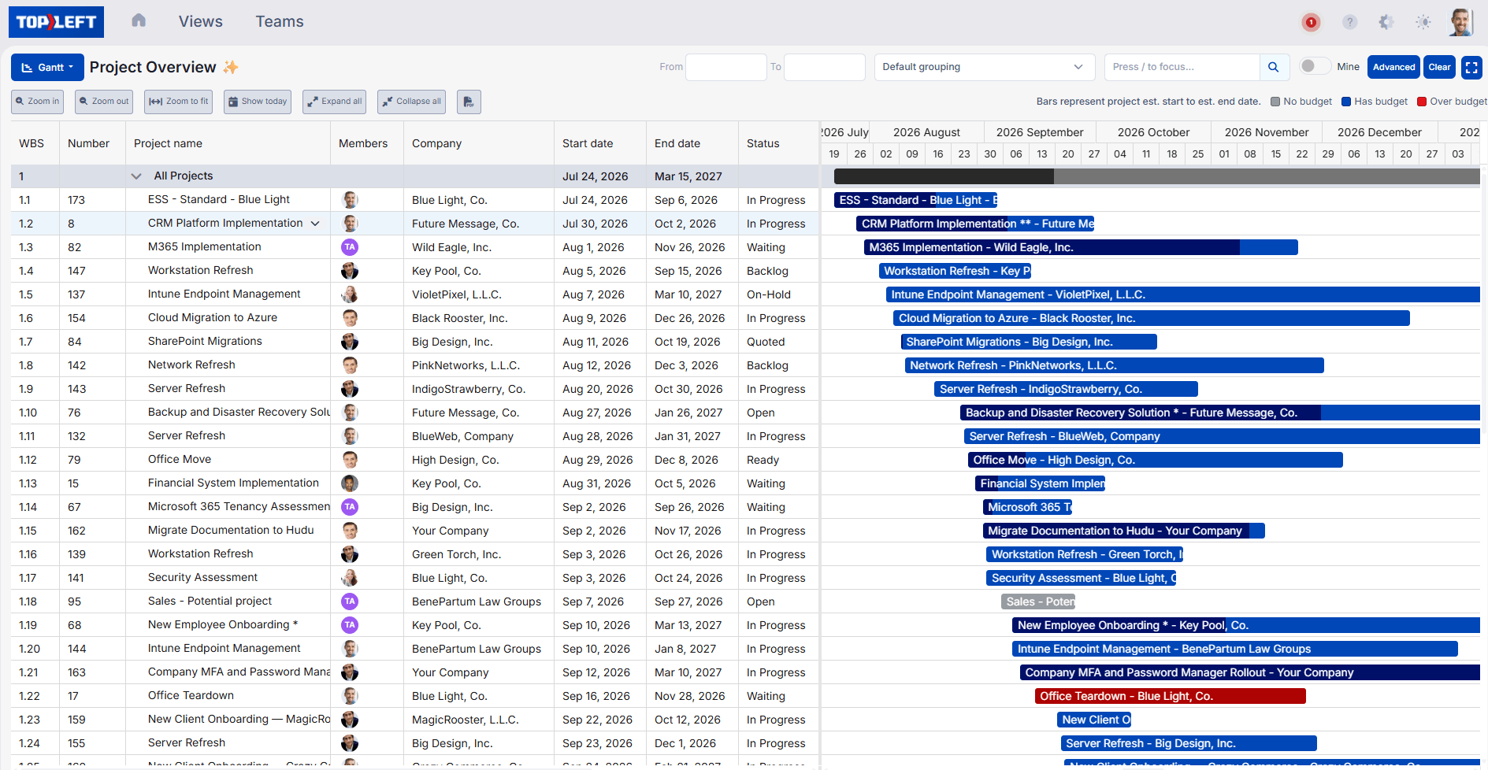
Task: Click the To date field
Action: point(824,67)
